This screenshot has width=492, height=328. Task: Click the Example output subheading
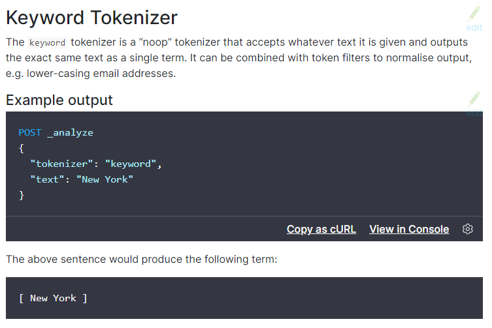click(59, 100)
